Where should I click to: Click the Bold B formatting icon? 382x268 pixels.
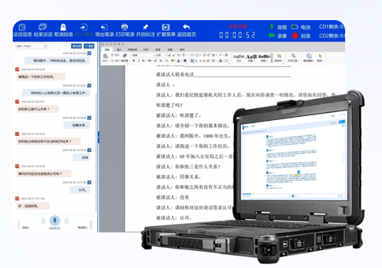pyautogui.click(x=133, y=61)
